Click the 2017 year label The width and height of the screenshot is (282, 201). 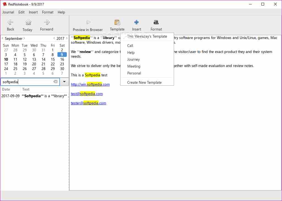[60, 38]
